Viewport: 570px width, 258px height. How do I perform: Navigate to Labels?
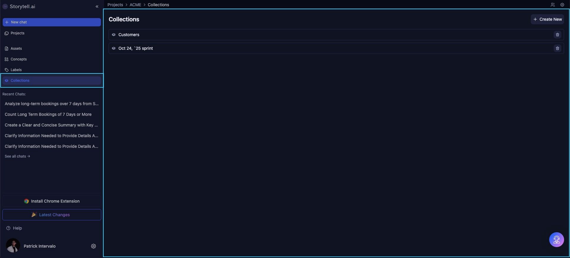(x=16, y=70)
